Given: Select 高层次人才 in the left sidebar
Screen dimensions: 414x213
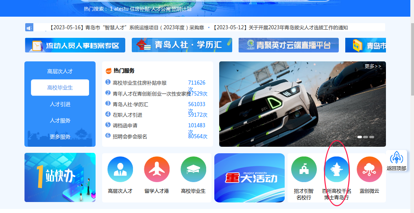Looking at the screenshot, I should pyautogui.click(x=60, y=71).
